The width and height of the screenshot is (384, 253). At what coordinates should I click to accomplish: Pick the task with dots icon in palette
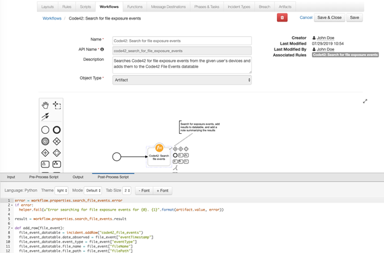point(57,164)
